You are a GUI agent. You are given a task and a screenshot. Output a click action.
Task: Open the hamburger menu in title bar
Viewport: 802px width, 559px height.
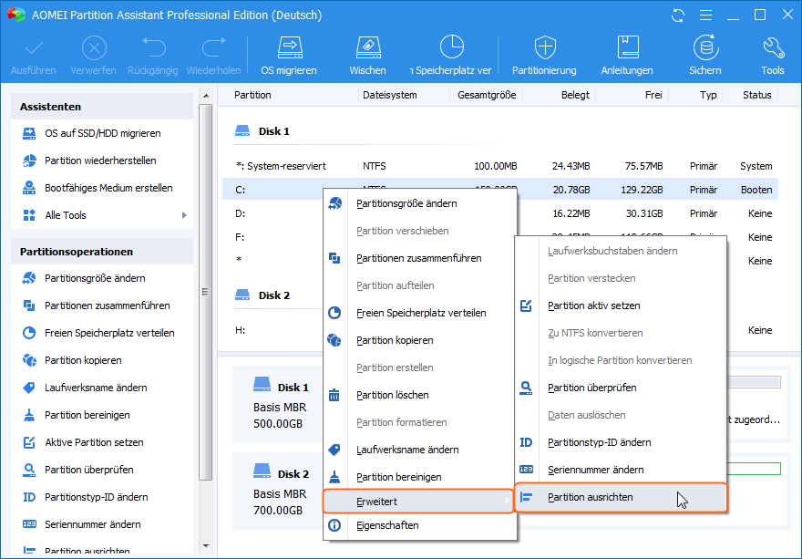(x=705, y=16)
